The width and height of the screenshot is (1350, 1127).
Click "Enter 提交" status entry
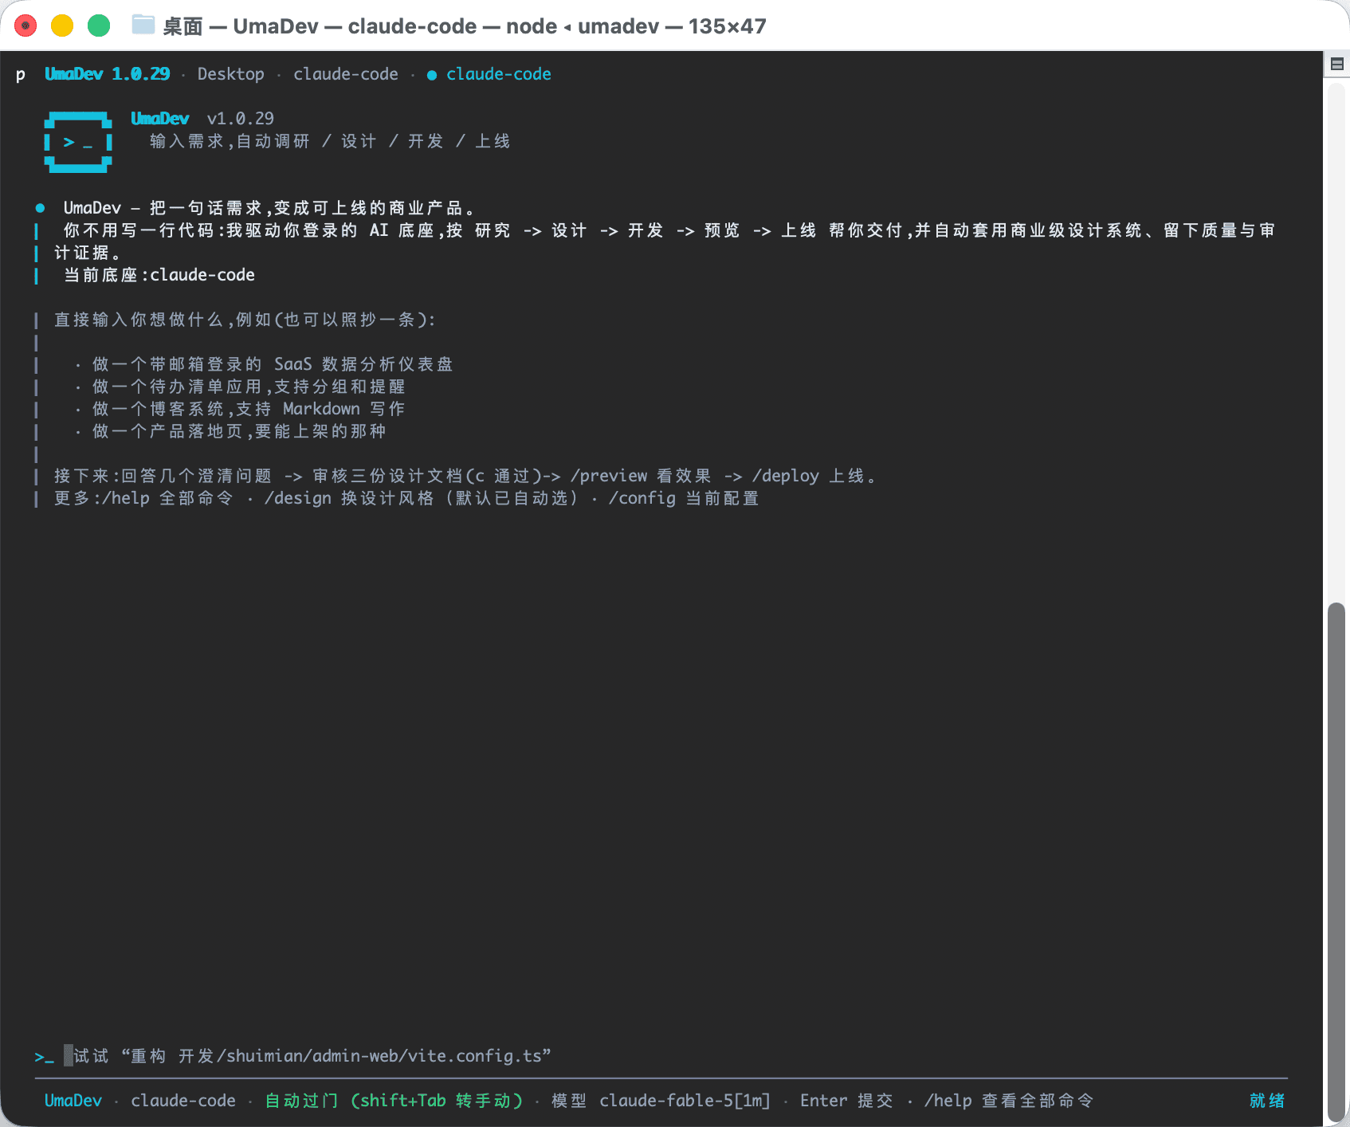[x=846, y=1101]
